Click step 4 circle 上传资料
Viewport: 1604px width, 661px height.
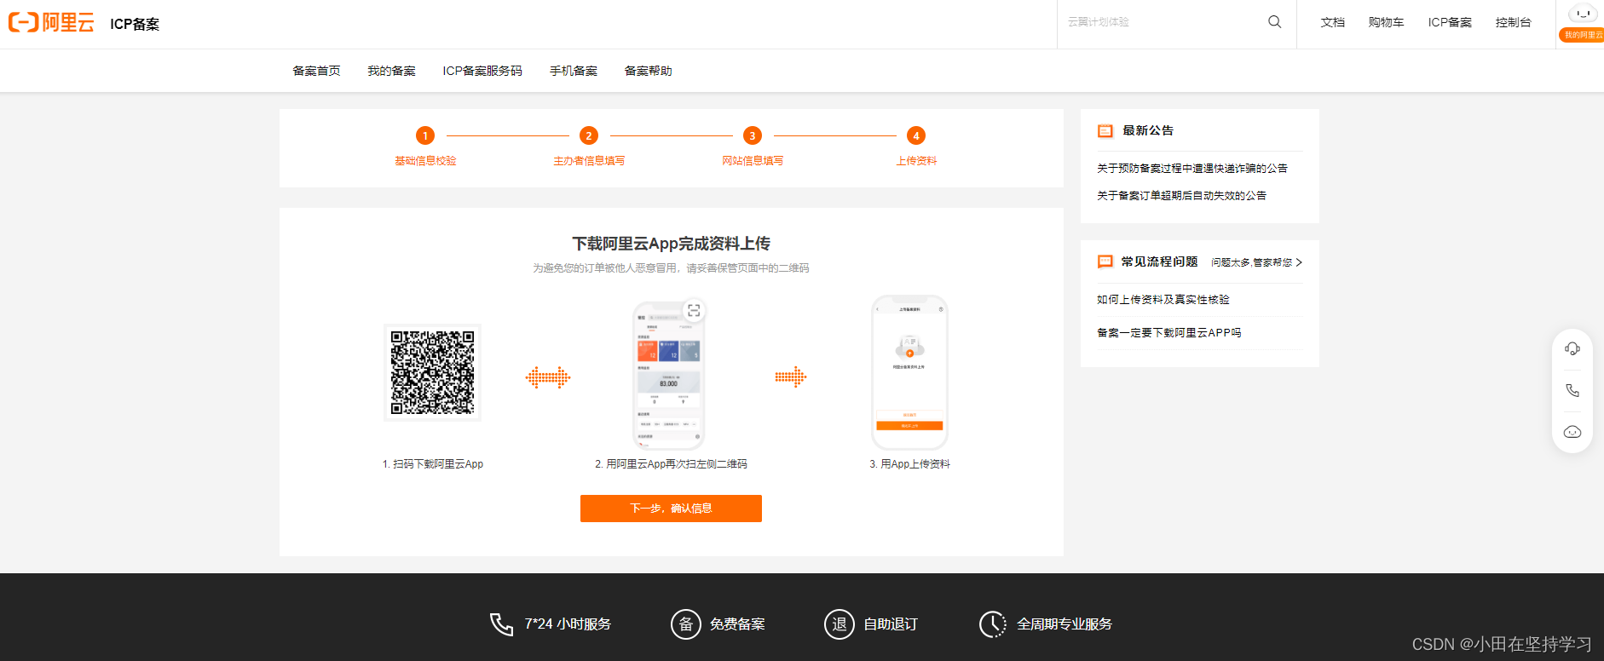click(x=916, y=135)
